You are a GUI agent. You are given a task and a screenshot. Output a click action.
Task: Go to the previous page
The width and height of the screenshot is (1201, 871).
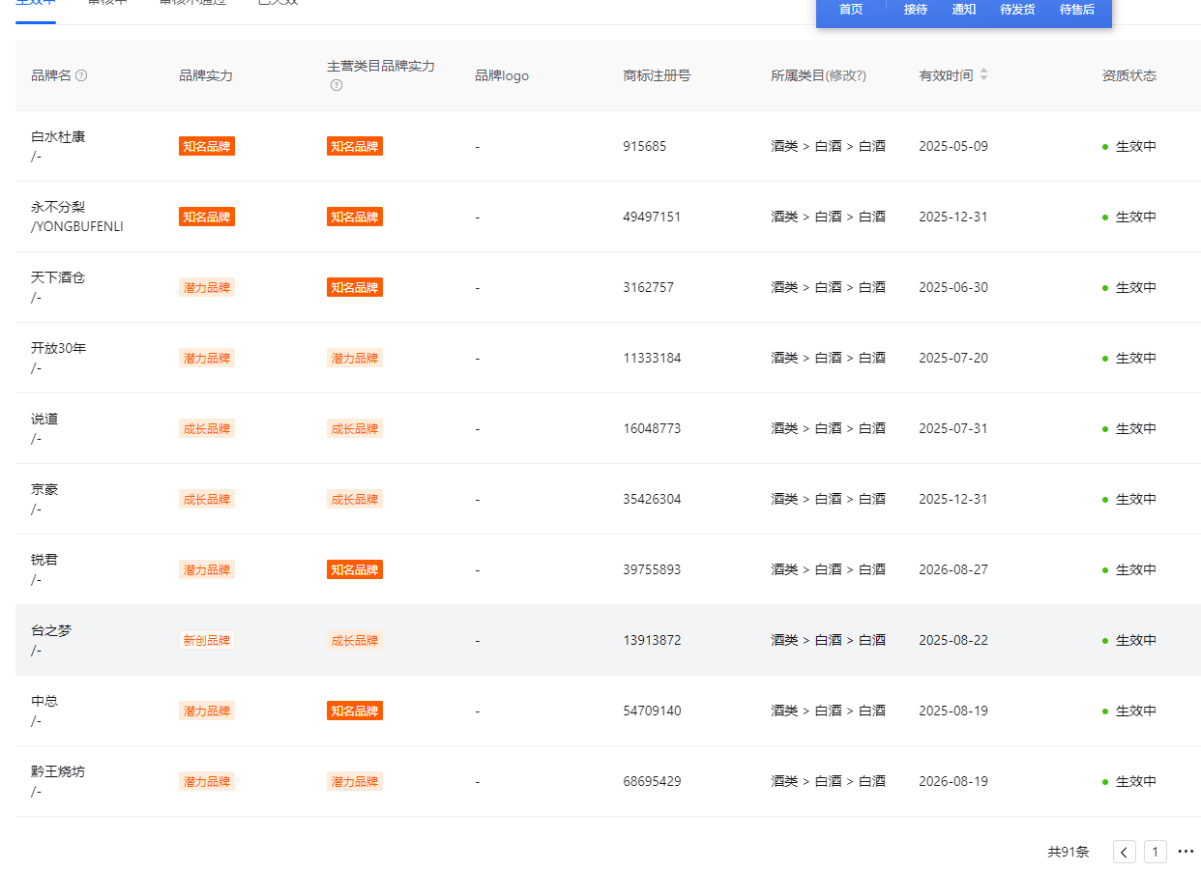[x=1125, y=852]
